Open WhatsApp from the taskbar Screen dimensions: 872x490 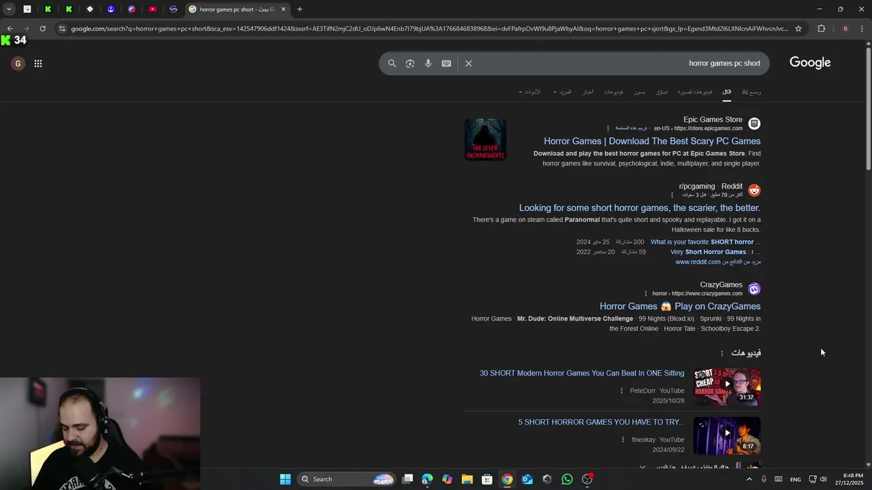click(x=567, y=479)
